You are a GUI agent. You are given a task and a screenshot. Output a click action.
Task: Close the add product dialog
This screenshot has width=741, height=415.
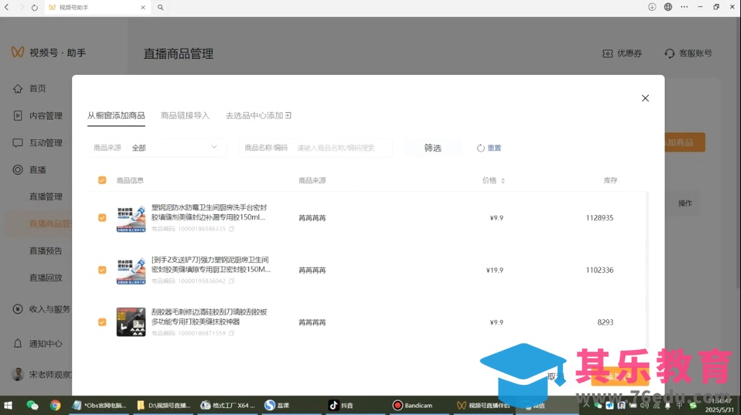pos(645,98)
